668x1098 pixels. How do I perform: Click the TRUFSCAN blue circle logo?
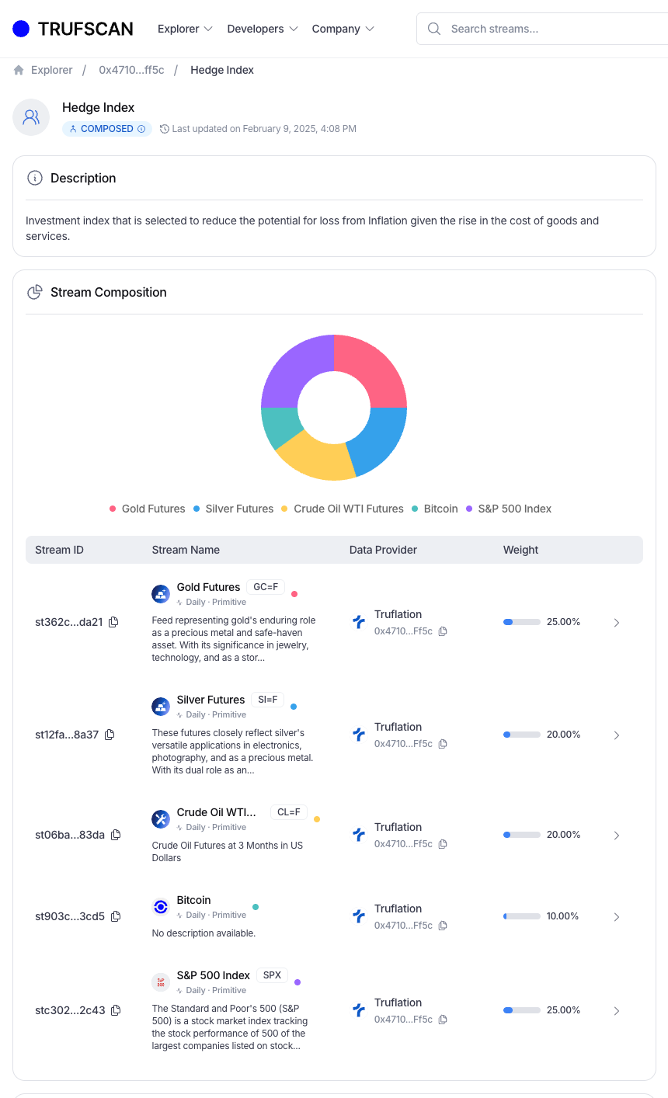(x=21, y=29)
